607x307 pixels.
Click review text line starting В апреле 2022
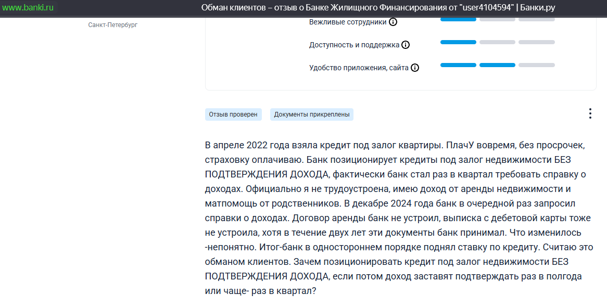pyautogui.click(x=395, y=145)
